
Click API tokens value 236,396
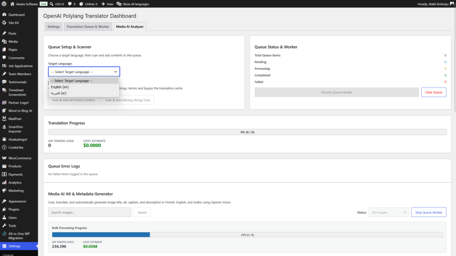[x=59, y=246]
